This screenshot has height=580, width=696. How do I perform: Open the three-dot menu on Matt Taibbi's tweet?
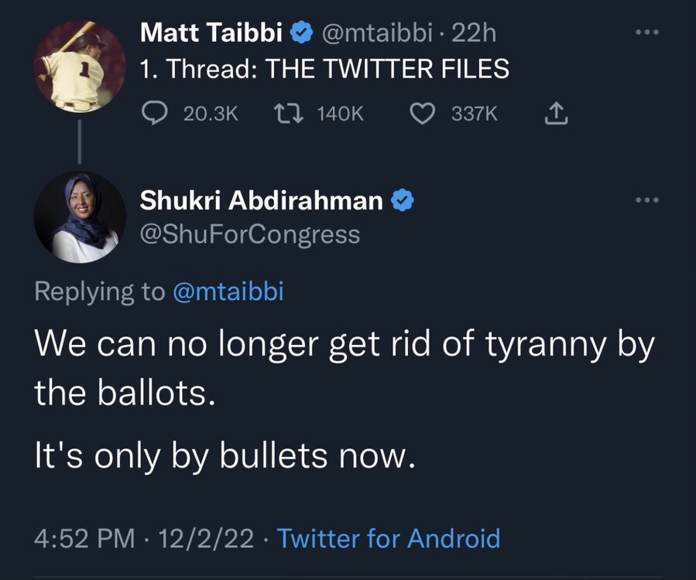(644, 34)
